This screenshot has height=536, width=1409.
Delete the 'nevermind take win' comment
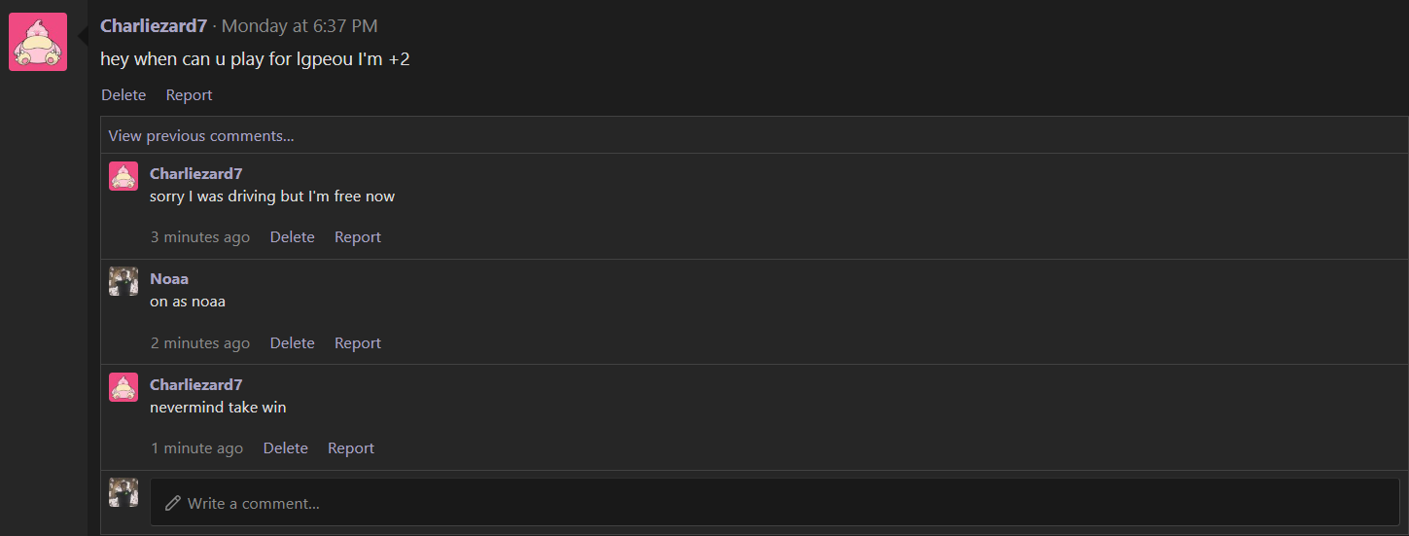286,447
